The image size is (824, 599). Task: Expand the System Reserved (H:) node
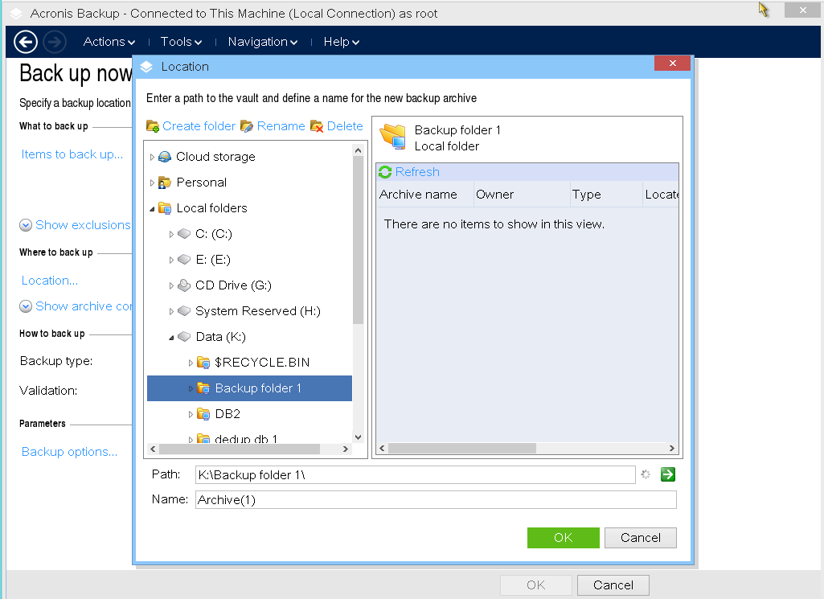171,312
